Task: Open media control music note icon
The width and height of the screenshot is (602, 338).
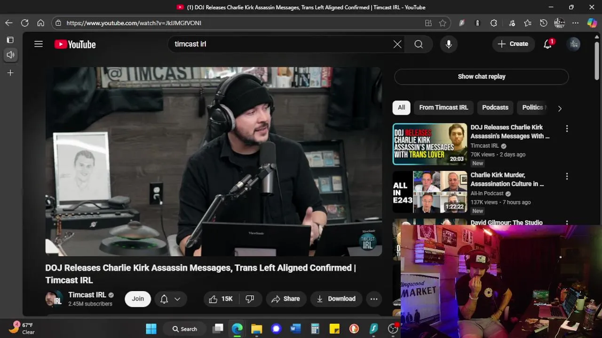Action: (512, 23)
